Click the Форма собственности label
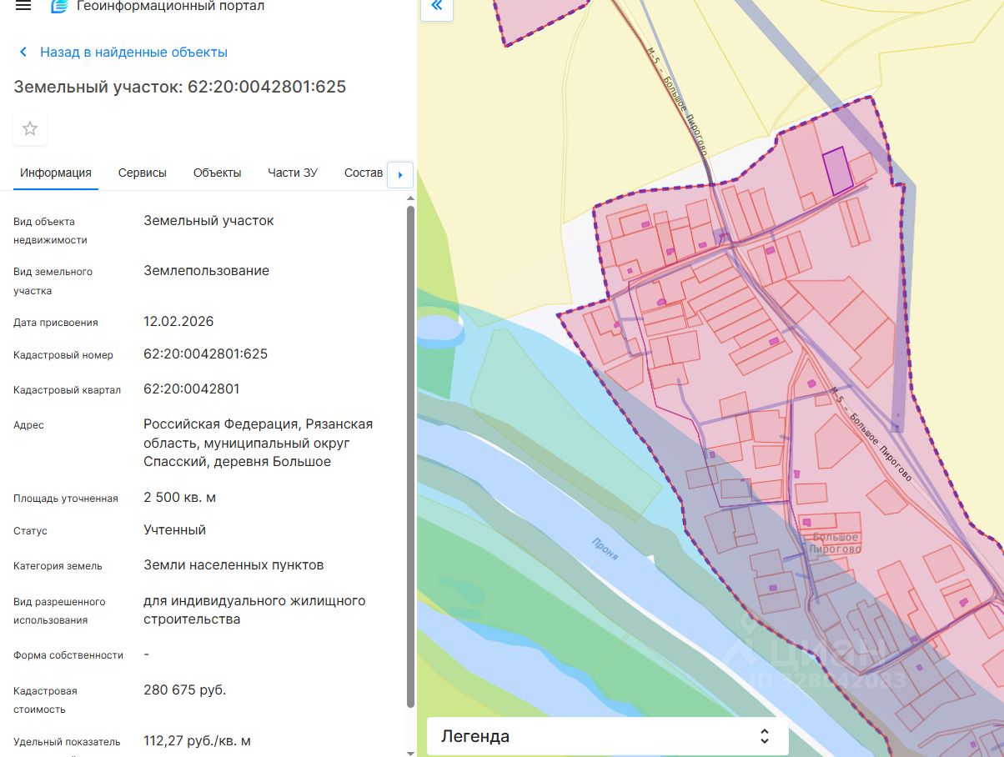1004x757 pixels. click(x=68, y=655)
